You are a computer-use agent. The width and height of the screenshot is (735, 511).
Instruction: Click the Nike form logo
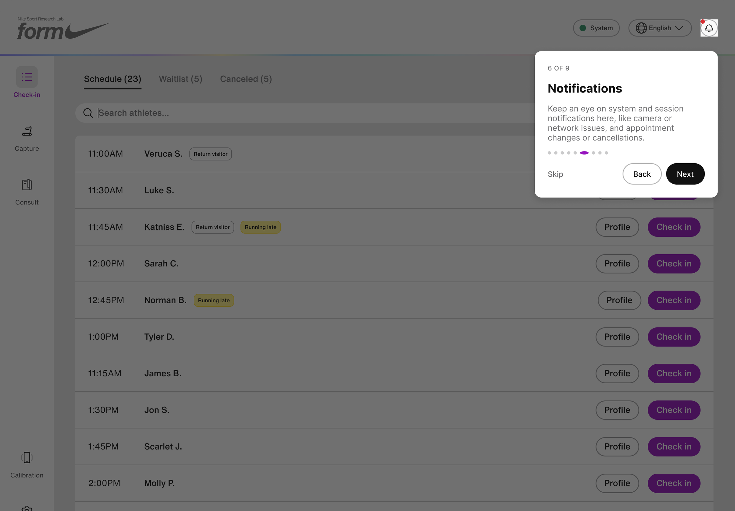pos(63,28)
